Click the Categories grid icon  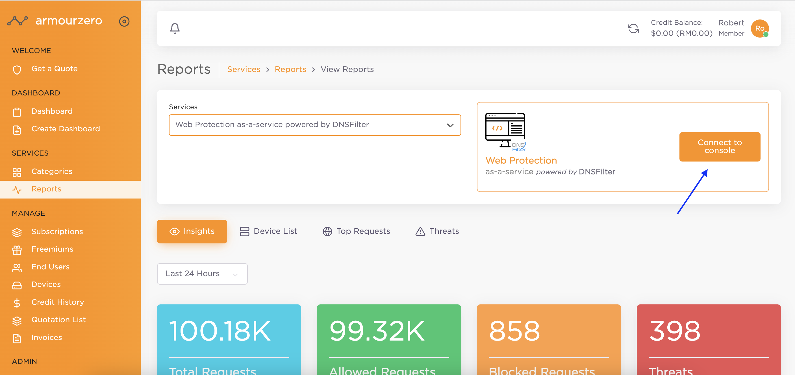click(x=17, y=172)
